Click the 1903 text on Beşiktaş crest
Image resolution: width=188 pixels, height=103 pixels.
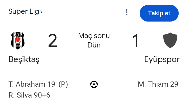pos(18,46)
